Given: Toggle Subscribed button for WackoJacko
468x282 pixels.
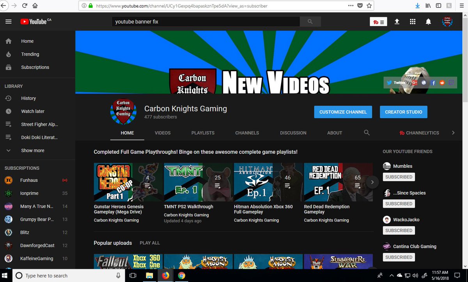Looking at the screenshot, I should 399,231.
